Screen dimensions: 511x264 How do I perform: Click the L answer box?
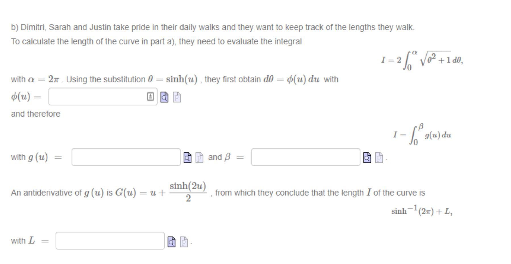click(109, 241)
